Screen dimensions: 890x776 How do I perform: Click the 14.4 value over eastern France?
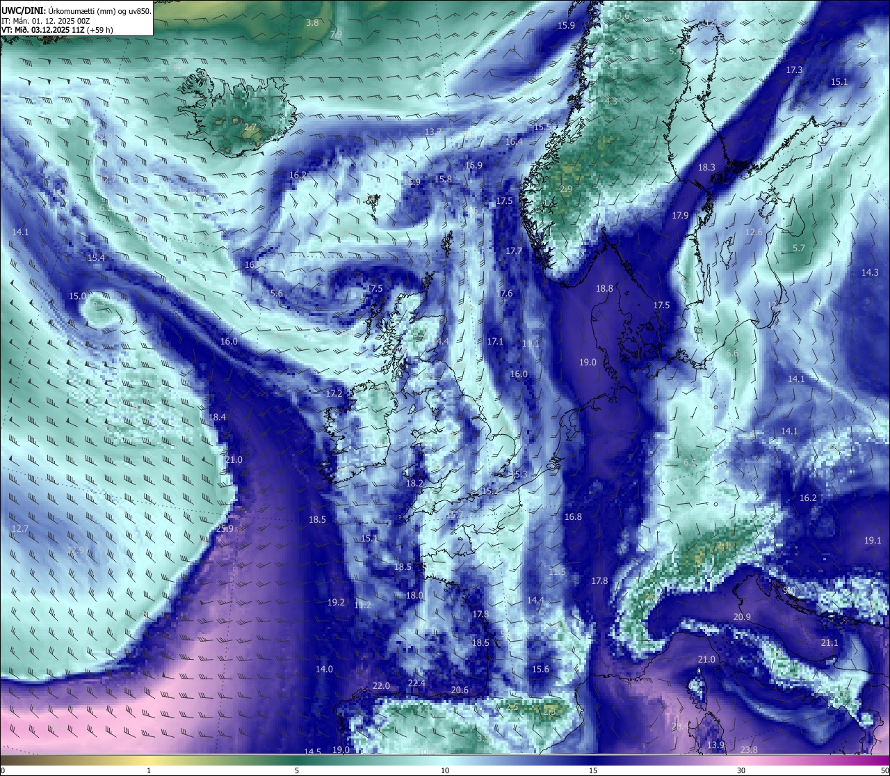click(x=535, y=601)
